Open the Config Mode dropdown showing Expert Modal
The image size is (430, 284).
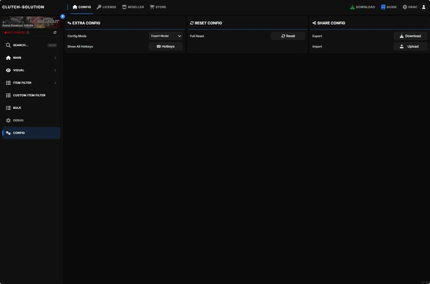(x=166, y=36)
